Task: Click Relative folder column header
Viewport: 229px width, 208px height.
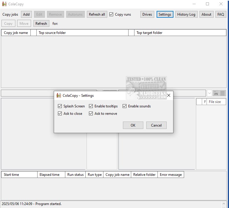Action: coord(144,175)
